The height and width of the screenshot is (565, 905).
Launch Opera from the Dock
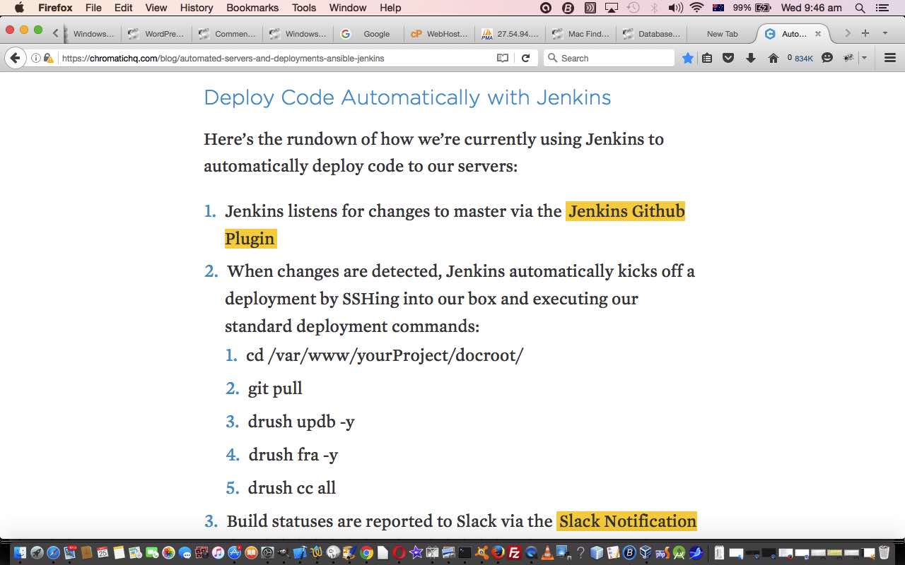(x=399, y=553)
